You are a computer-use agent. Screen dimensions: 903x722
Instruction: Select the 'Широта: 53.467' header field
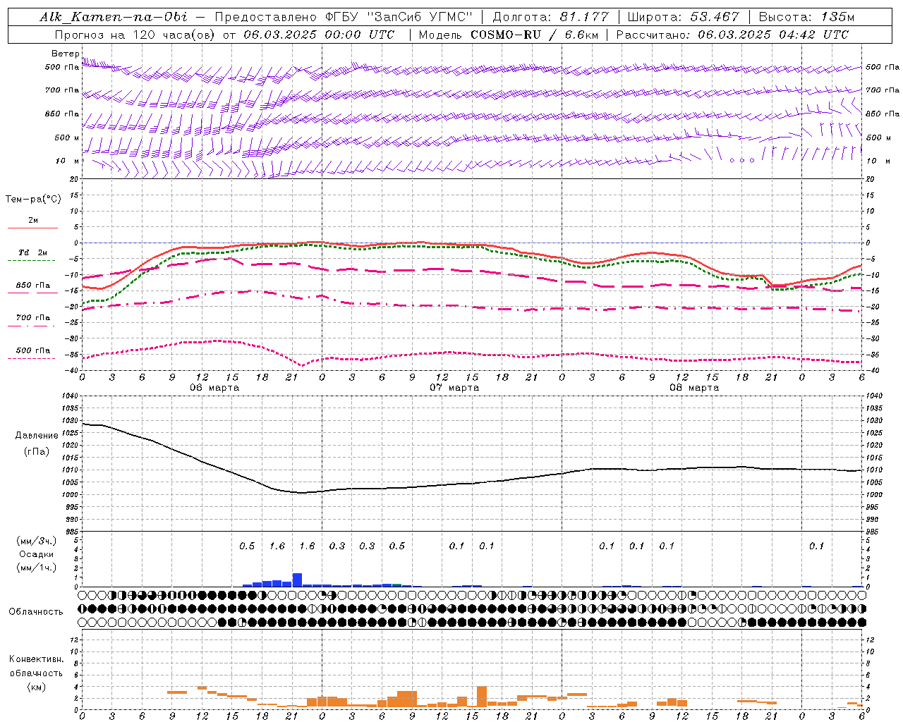pyautogui.click(x=683, y=17)
